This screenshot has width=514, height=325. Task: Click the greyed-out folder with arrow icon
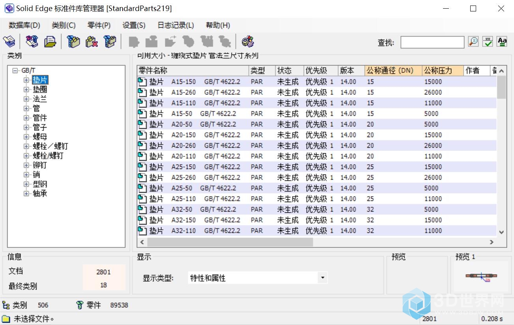coord(170,41)
